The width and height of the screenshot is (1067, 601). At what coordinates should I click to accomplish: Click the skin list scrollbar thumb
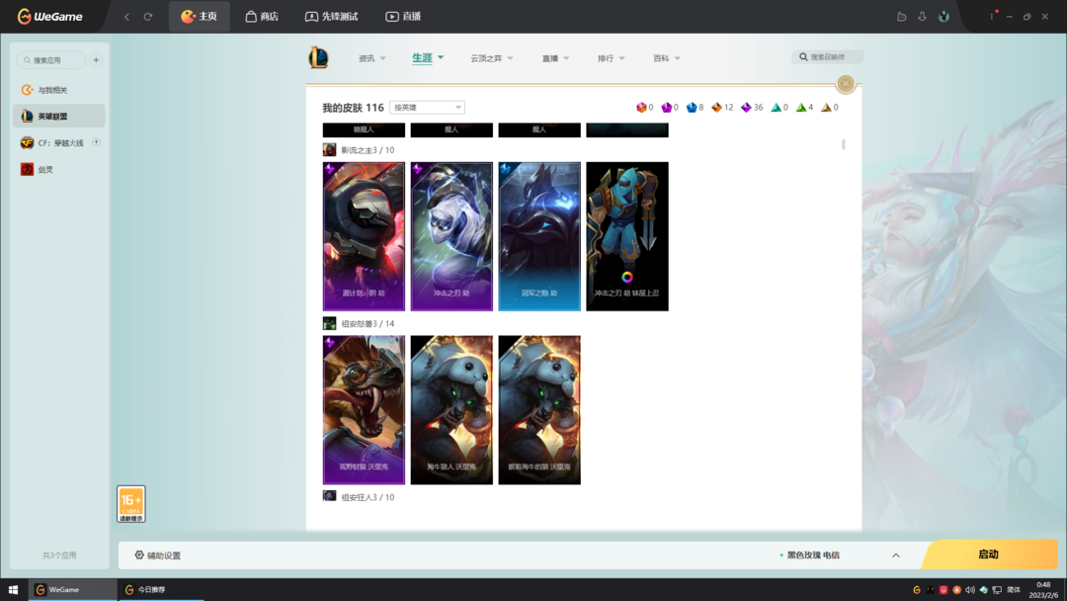pyautogui.click(x=843, y=144)
